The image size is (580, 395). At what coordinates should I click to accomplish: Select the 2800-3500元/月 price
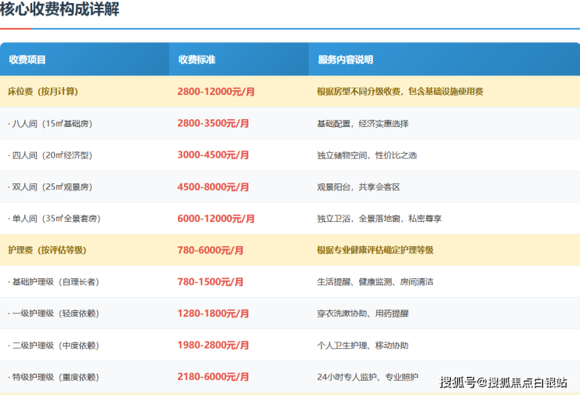coord(213,124)
